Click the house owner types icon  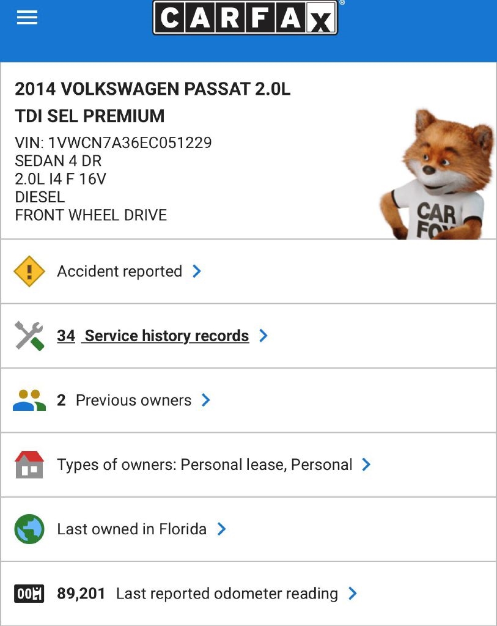click(x=29, y=465)
